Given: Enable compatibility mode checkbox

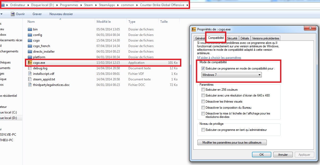Looking at the screenshot, I should 203,68.
